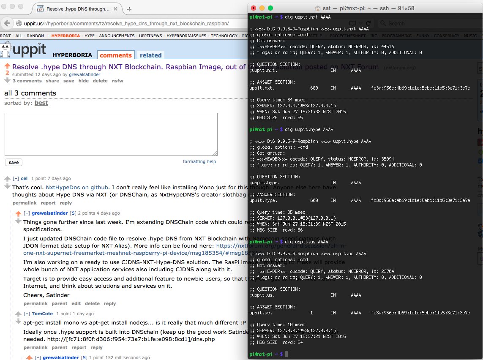The image size is (483, 360).
Task: Upvote the main post with orange arrow
Action: click(x=7, y=65)
